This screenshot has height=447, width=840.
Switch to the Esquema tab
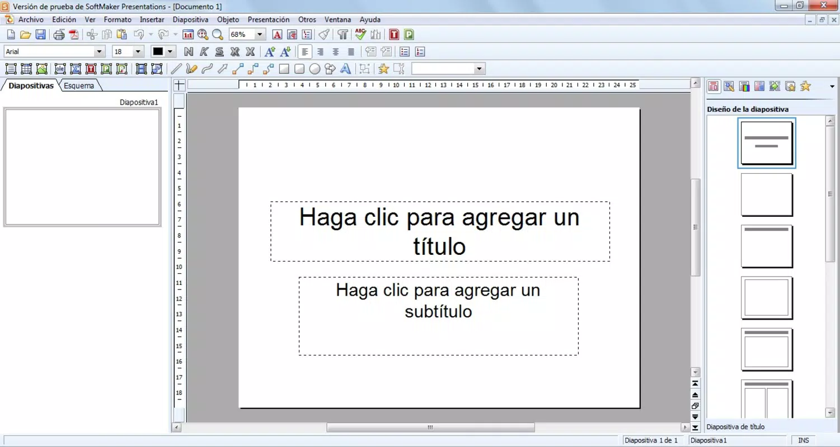click(78, 86)
